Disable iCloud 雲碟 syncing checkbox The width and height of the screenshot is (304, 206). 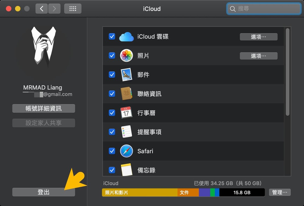click(112, 37)
